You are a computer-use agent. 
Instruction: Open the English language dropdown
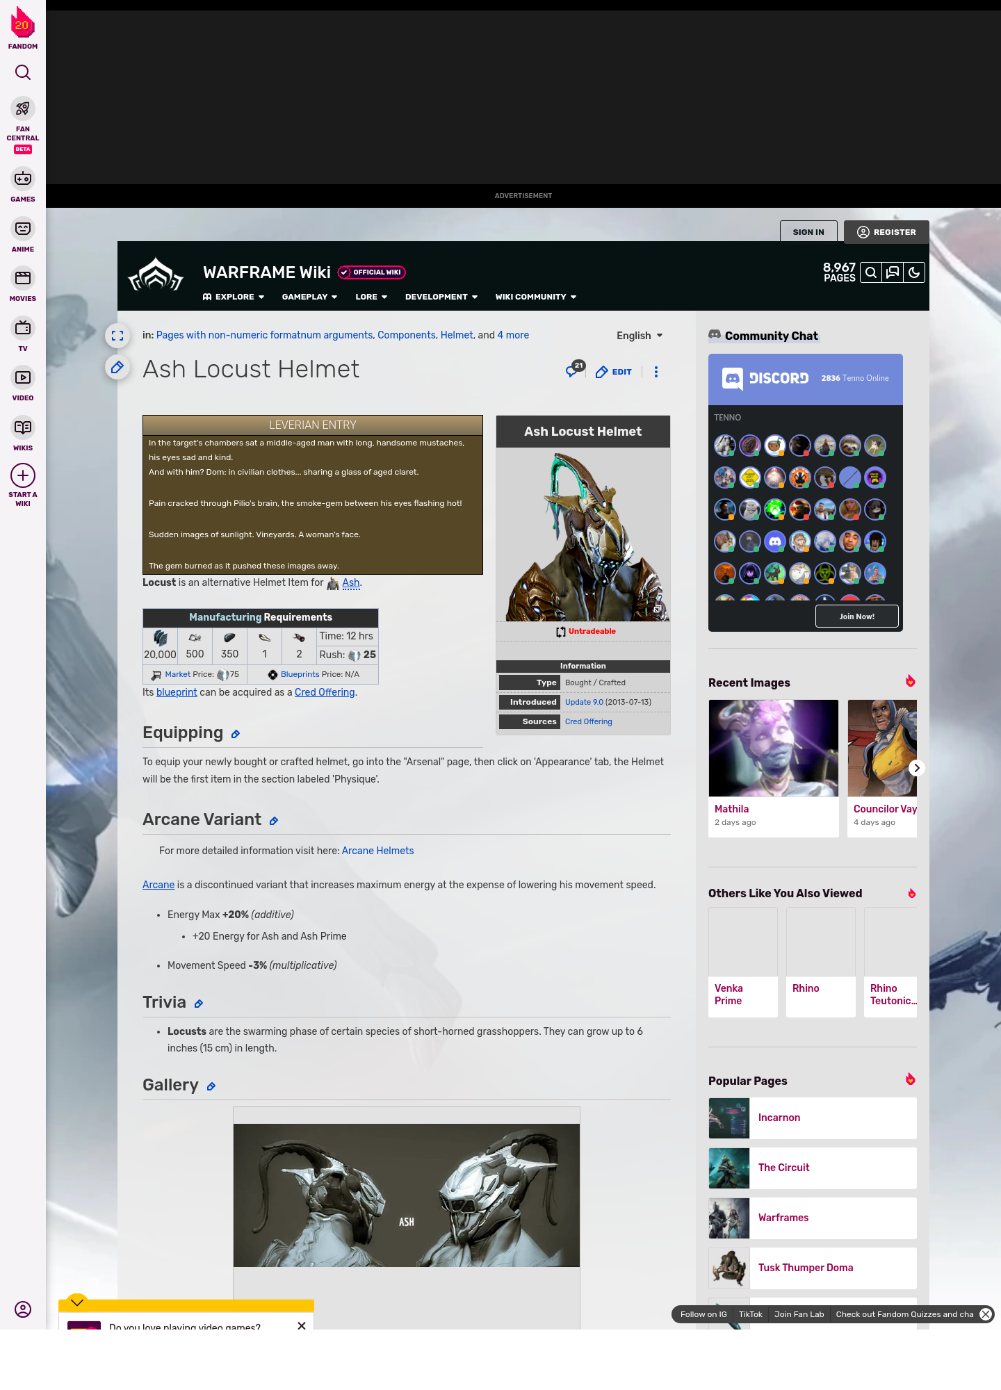point(640,336)
